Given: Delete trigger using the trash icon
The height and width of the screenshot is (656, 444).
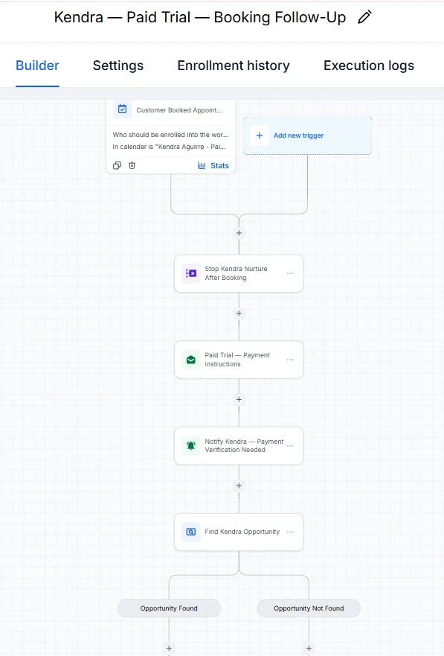Looking at the screenshot, I should (132, 165).
